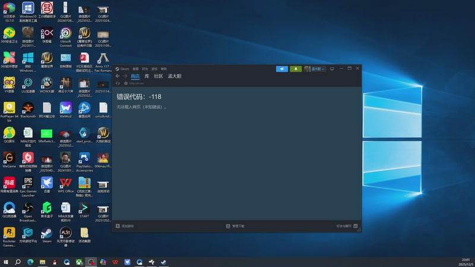Open the 查看 menu in Steam

click(x=136, y=69)
